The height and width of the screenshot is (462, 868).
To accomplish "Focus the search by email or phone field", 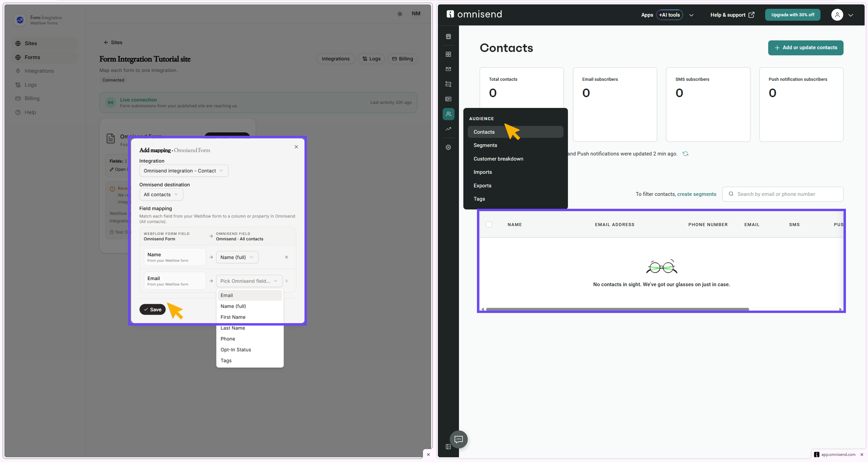I will pos(782,194).
